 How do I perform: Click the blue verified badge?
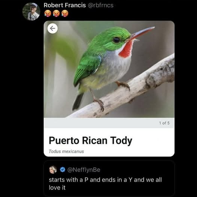(x=63, y=170)
